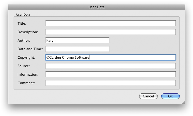Click inside the Copyright text field
Viewport: 193px width, 116px height.
(x=110, y=57)
